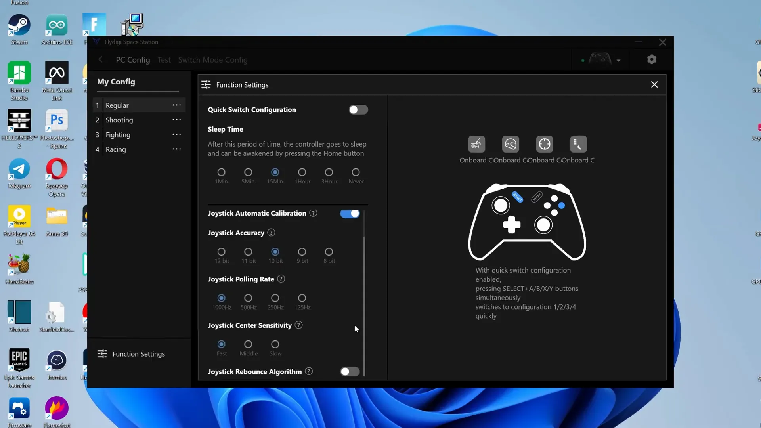Select 125Hz joystick polling rate

(x=302, y=298)
